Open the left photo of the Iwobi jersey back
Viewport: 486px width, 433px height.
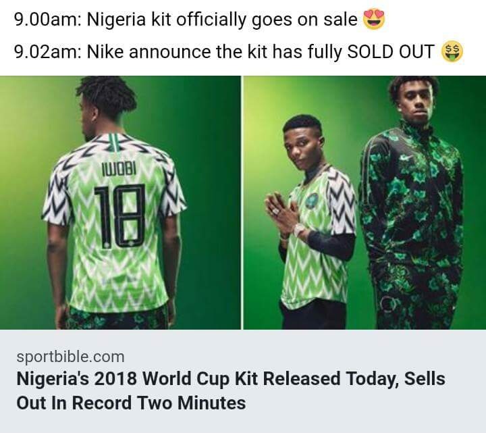[120, 202]
